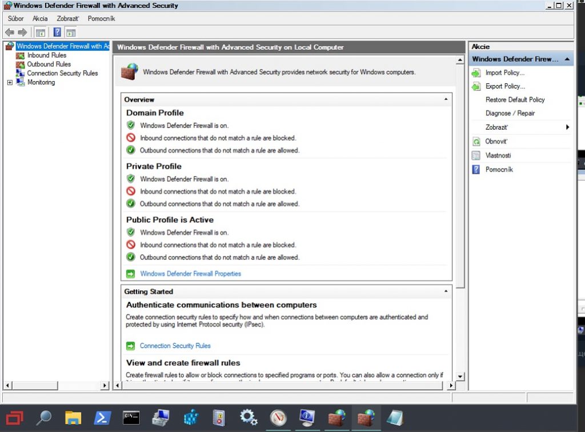This screenshot has width=585, height=432.
Task: Select Export Policy... action
Action: 505,86
